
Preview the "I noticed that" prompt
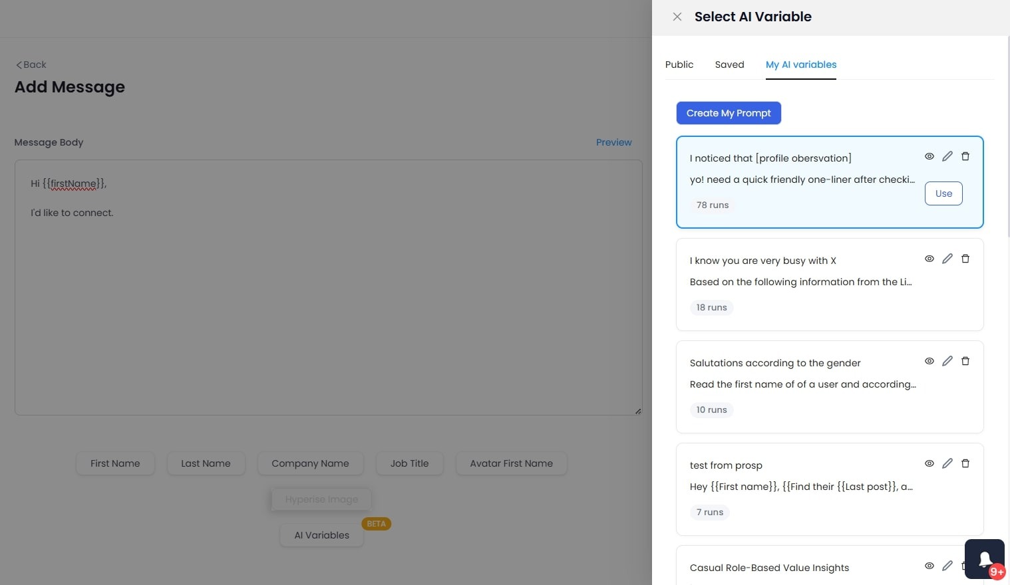(x=929, y=156)
